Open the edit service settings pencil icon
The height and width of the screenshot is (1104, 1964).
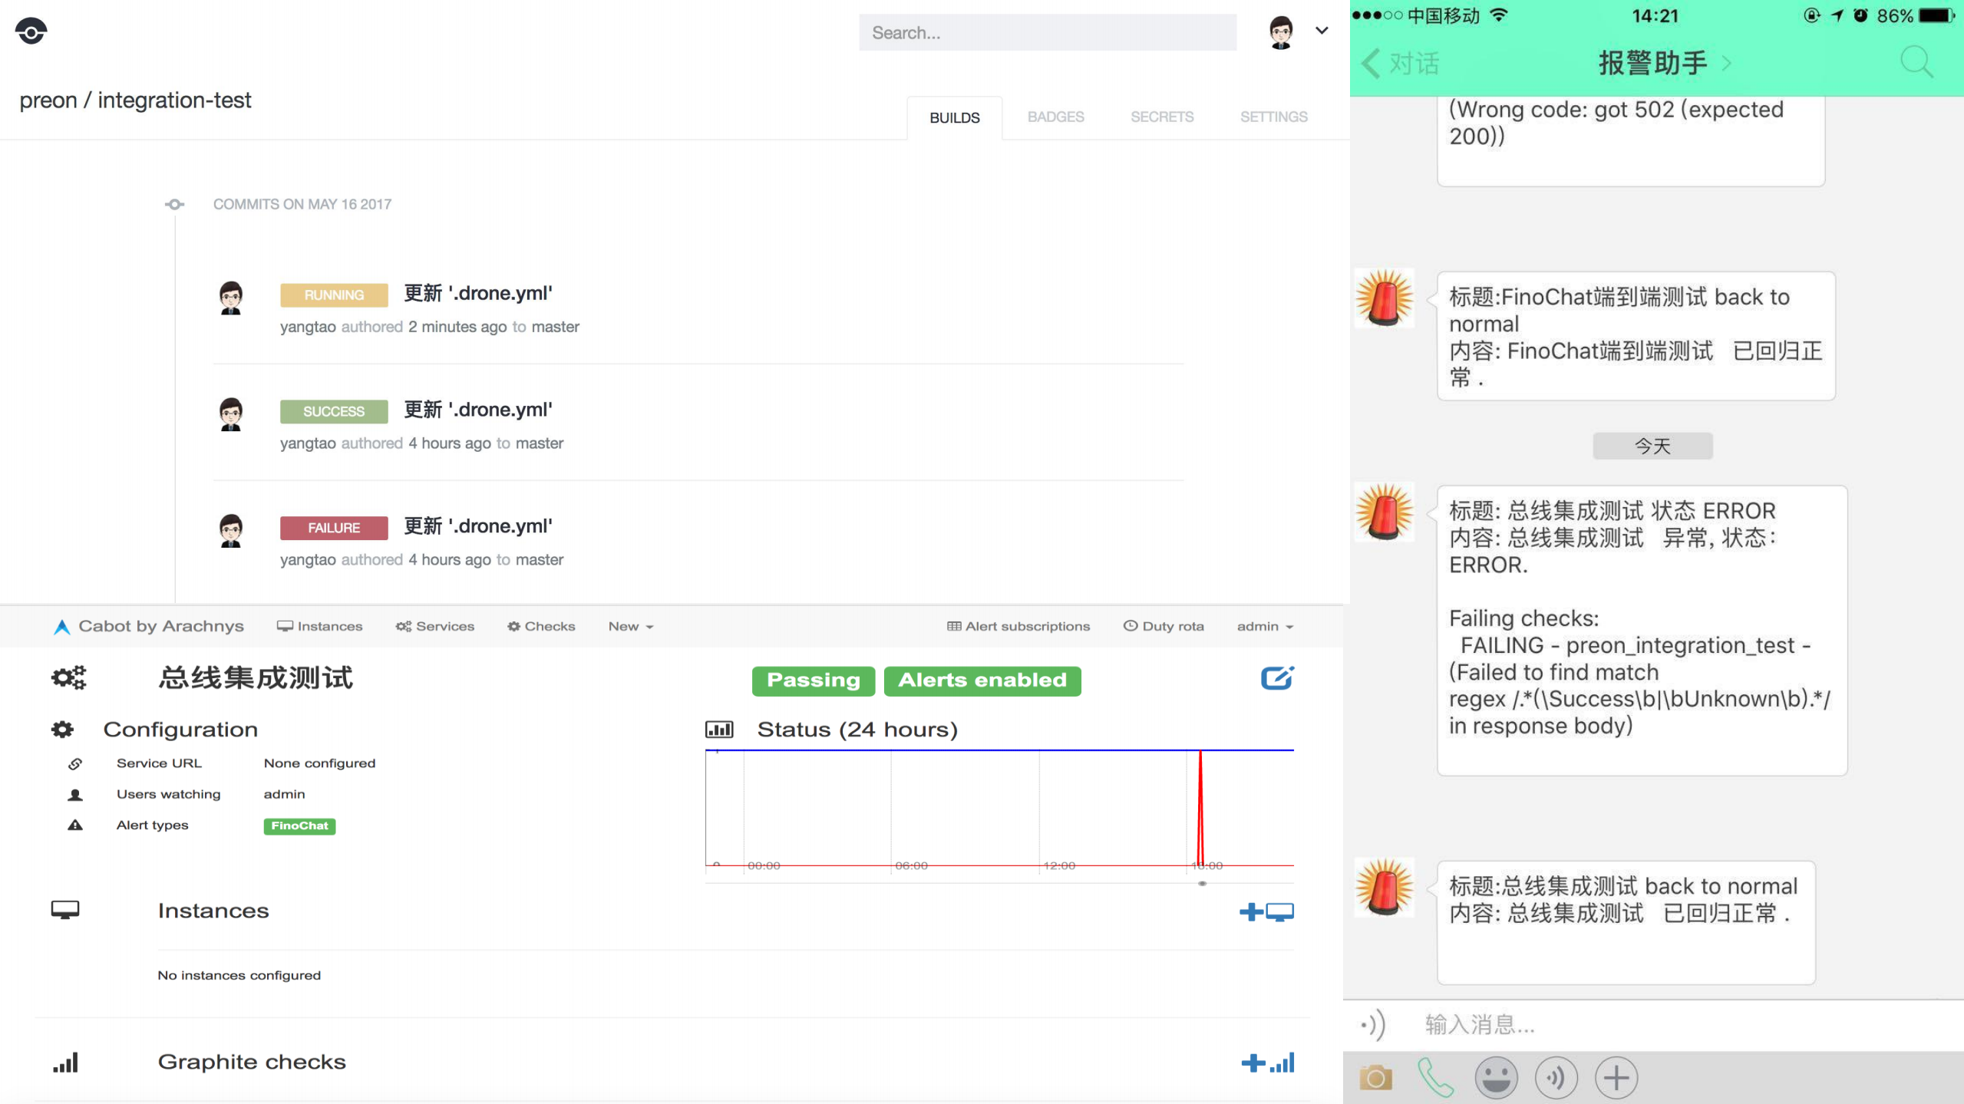[1276, 677]
